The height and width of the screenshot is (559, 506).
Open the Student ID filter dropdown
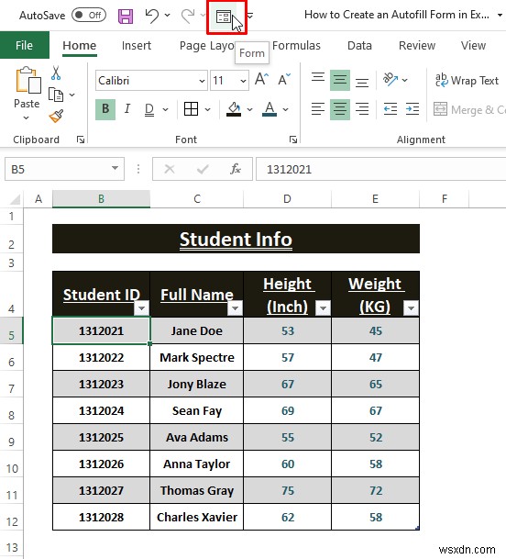coord(141,308)
